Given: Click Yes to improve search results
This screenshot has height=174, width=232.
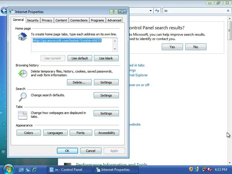Looking at the screenshot, I should (x=172, y=47).
